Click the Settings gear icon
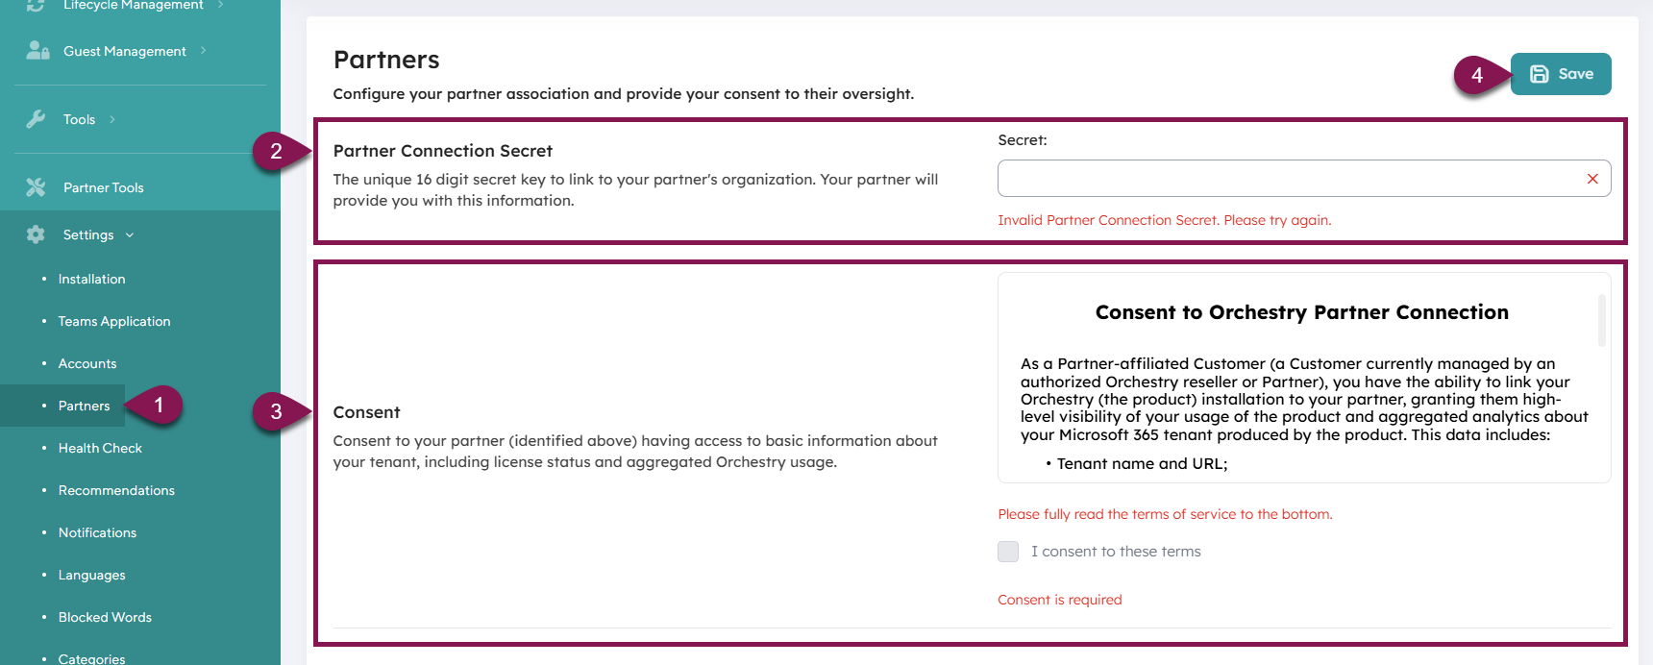Image resolution: width=1653 pixels, height=665 pixels. click(x=36, y=234)
